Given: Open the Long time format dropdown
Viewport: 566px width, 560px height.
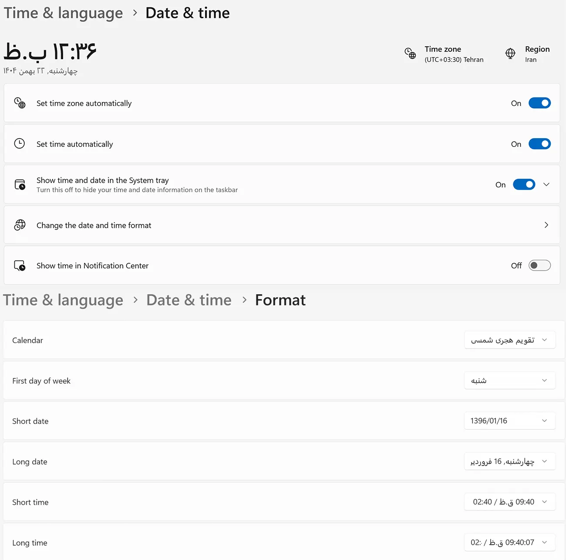Looking at the screenshot, I should (509, 542).
